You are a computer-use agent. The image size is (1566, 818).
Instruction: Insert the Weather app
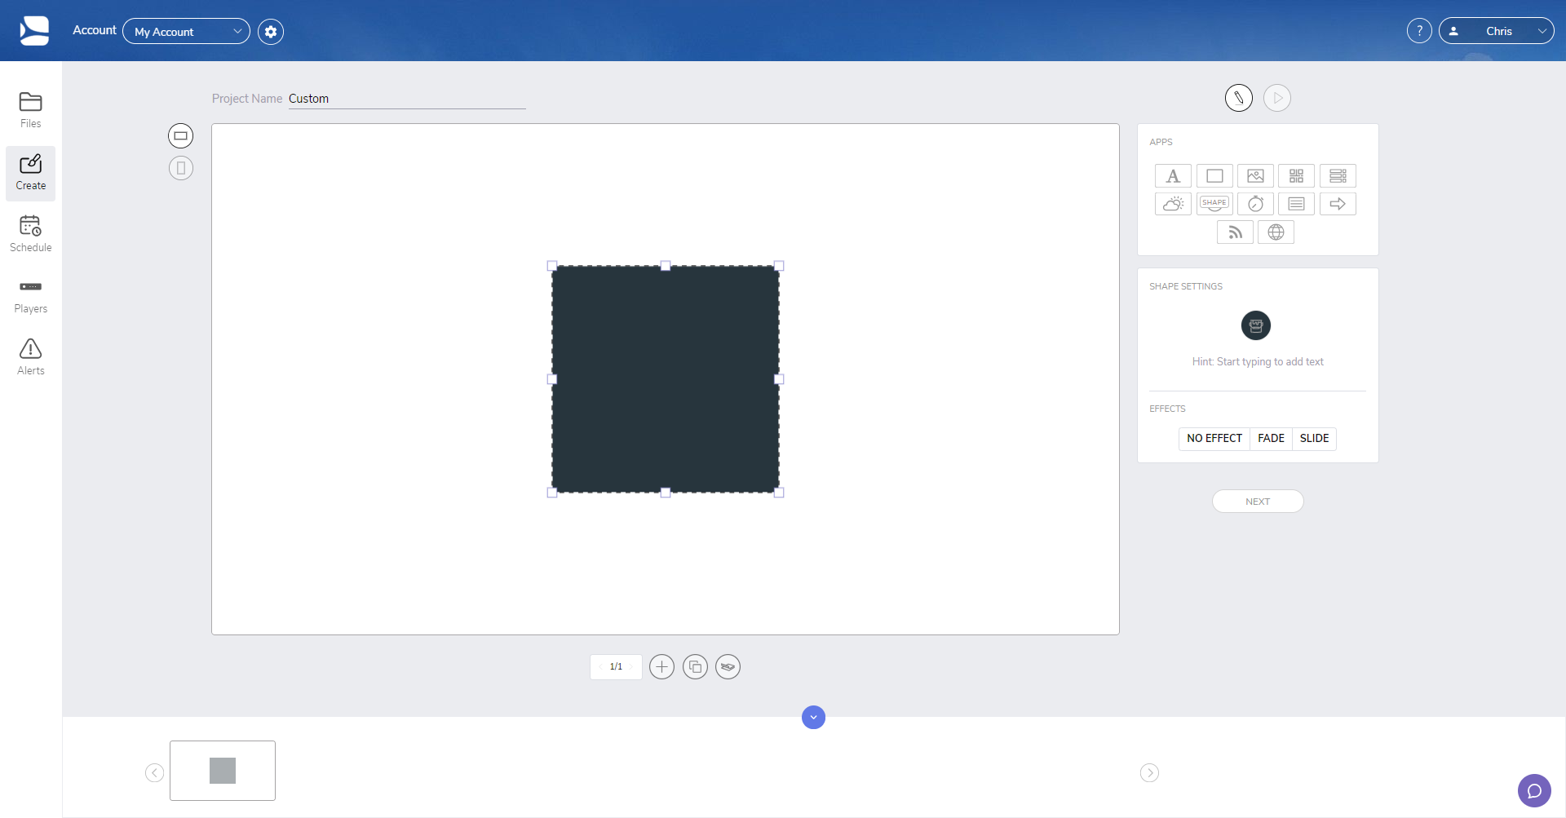click(x=1173, y=204)
